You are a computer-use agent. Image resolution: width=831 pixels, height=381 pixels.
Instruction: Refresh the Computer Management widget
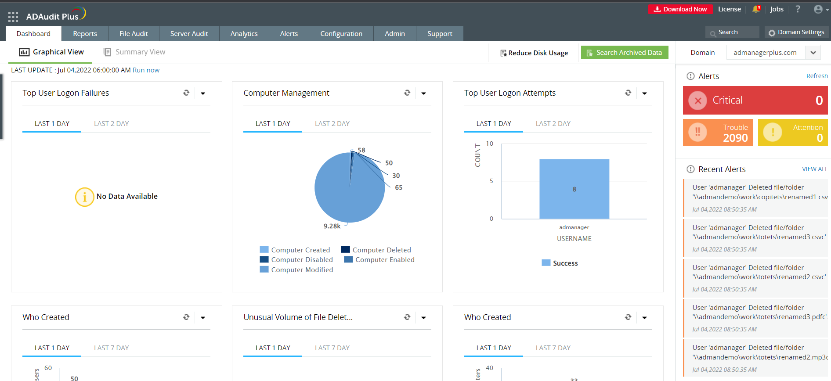[x=407, y=93]
